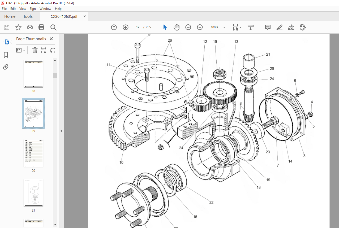The width and height of the screenshot is (339, 228).
Task: Print the document with the printer icon
Action: click(41, 27)
